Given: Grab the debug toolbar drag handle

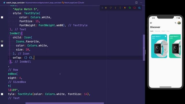Looking at the screenshot, I should [102, 8].
